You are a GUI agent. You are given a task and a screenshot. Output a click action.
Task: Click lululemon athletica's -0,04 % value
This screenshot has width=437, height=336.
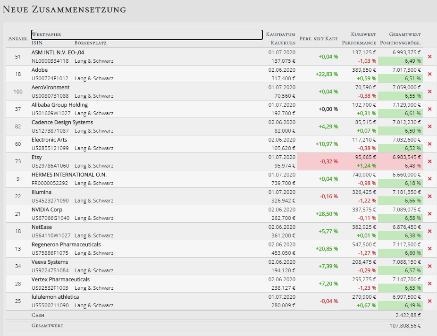329,301
